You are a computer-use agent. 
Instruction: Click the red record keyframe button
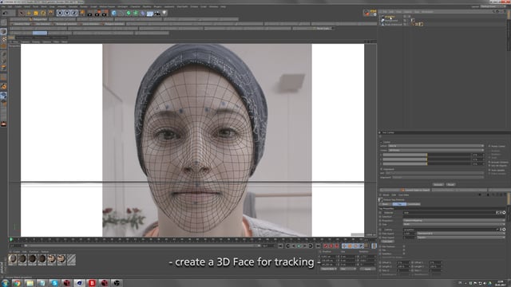coord(325,246)
